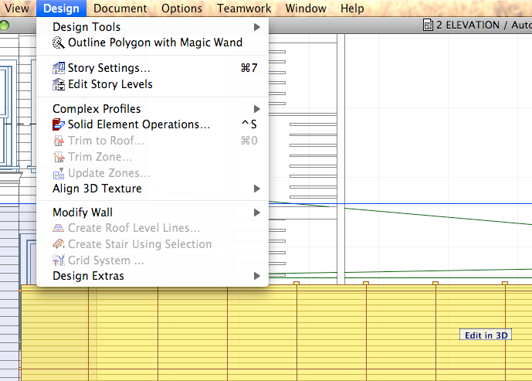Click the Solid Element Operations icon
The height and width of the screenshot is (381, 532).
click(59, 124)
